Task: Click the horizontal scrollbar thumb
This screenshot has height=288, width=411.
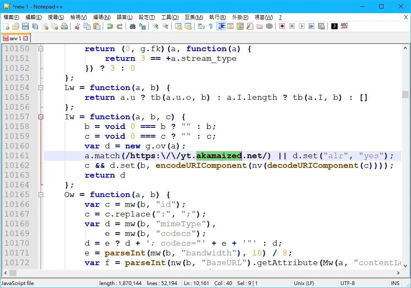Action: 13,273
